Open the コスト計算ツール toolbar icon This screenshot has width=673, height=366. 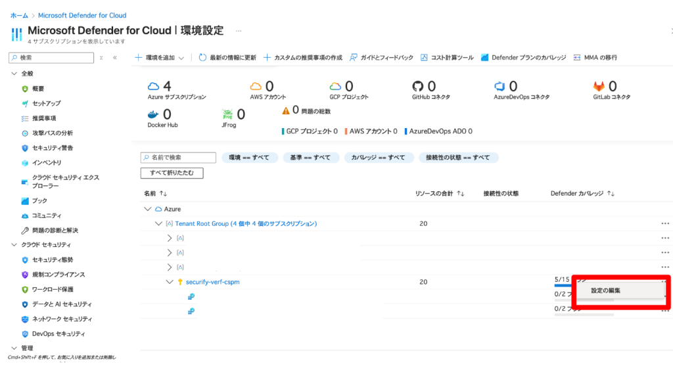point(425,58)
